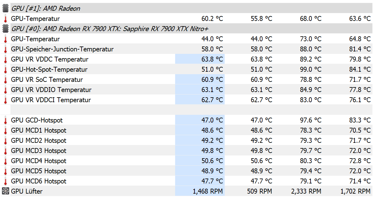This screenshot has height=197, width=373.
Task: Select the GPU VR VDDCI Temperatur label
Action: tap(51, 100)
